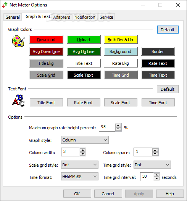Change the Rate Bkg color

coord(121,63)
